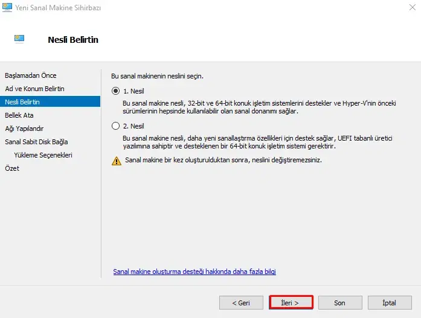Select the Nesli Belirtin step
The image size is (421, 318).
50,102
